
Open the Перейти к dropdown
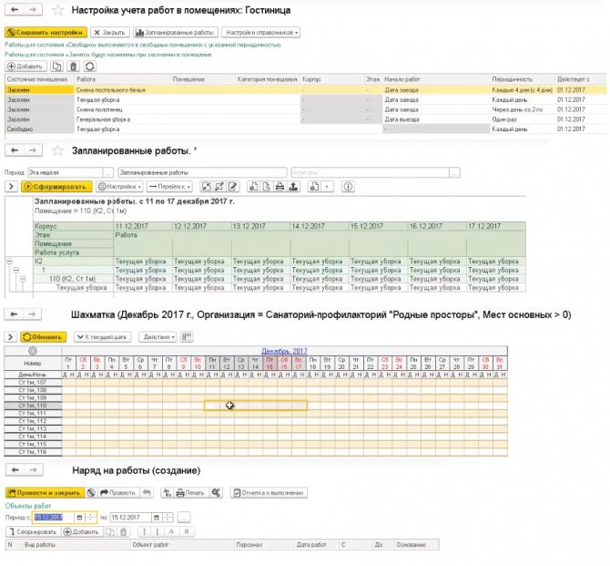pos(169,187)
